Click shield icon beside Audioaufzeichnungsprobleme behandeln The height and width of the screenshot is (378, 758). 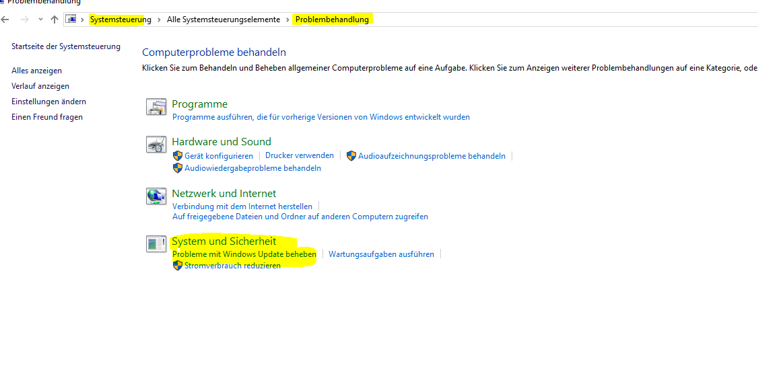pos(351,156)
